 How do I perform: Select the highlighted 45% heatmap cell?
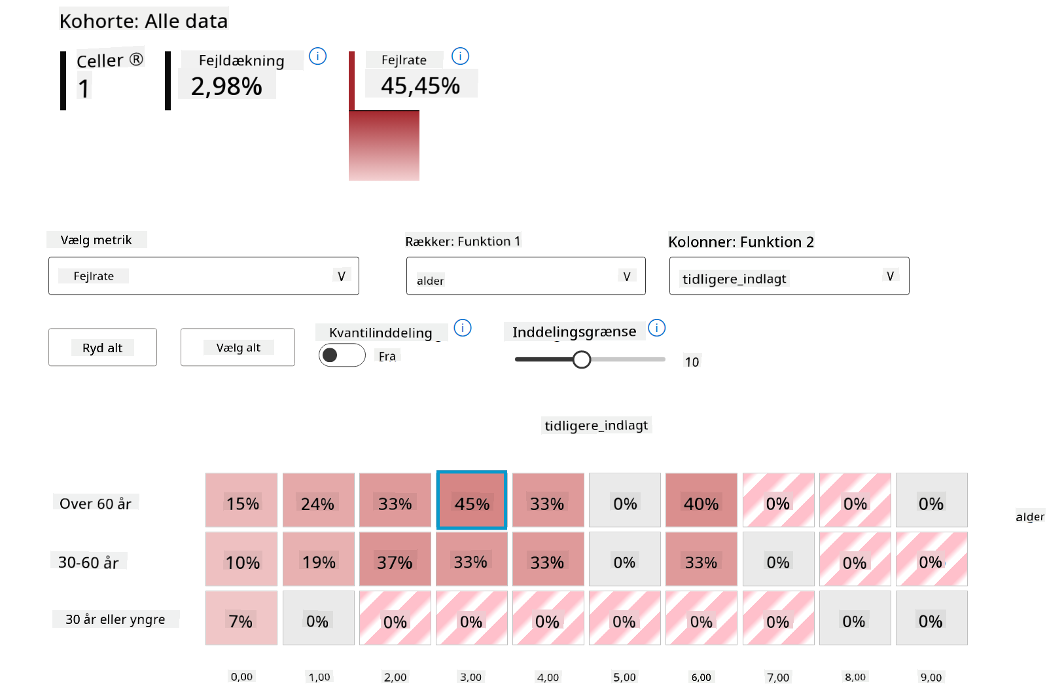471,500
